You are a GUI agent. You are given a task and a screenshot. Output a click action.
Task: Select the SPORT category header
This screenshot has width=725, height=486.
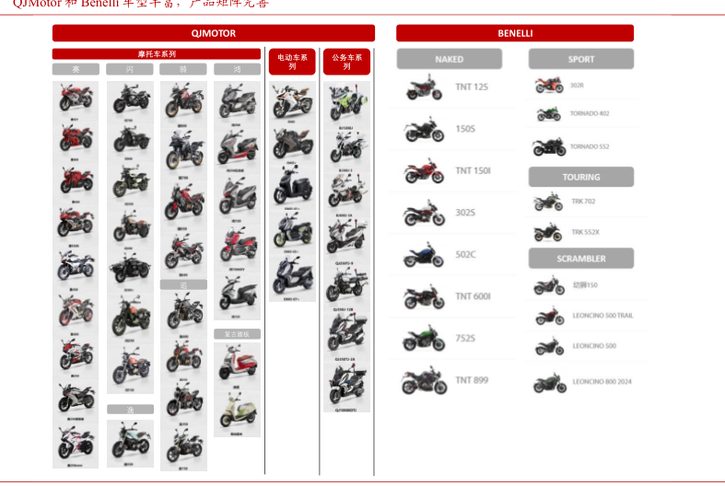pos(580,59)
